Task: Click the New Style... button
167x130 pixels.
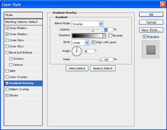Action: pyautogui.click(x=151, y=30)
